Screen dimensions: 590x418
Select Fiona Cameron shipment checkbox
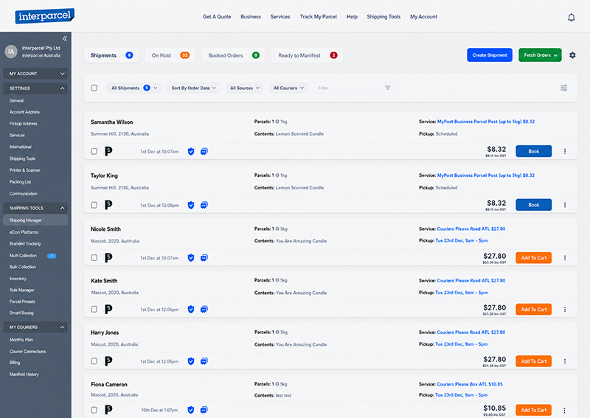(94, 410)
